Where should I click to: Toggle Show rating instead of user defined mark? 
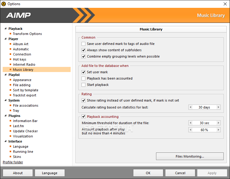click(84, 100)
